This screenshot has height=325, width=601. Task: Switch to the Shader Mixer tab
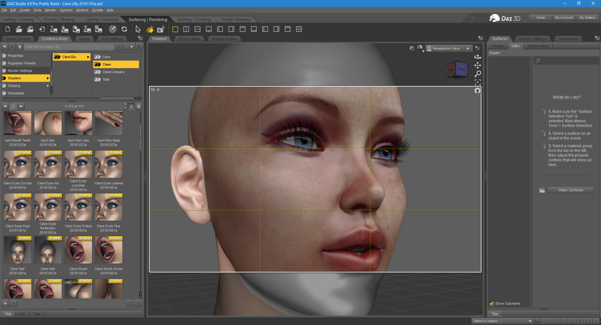click(x=189, y=38)
